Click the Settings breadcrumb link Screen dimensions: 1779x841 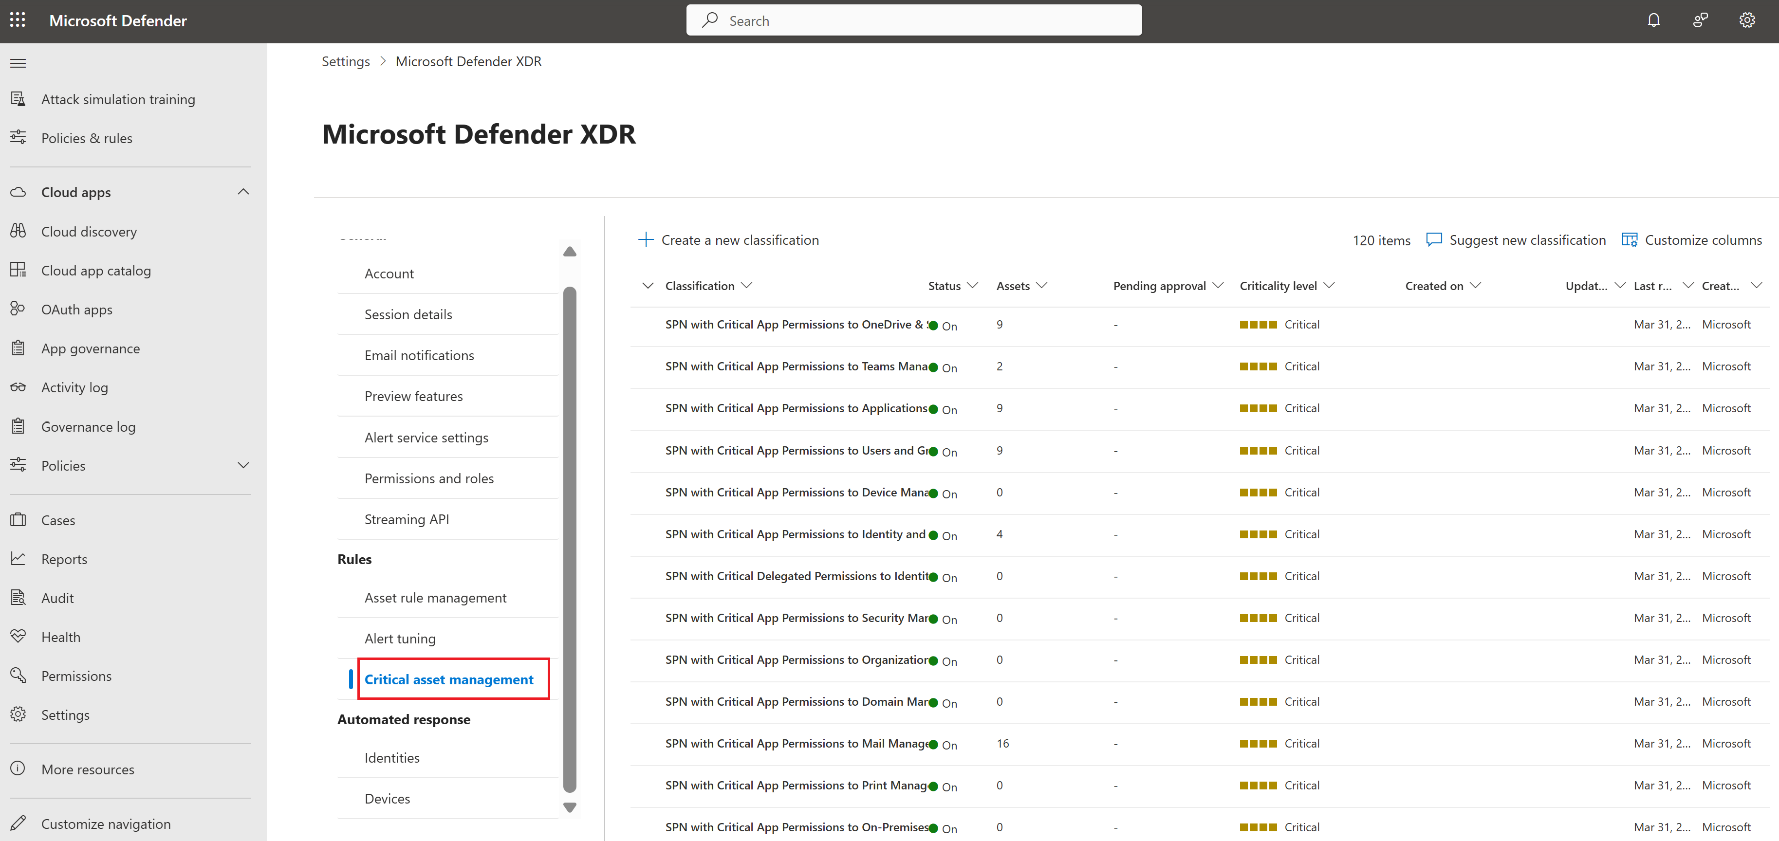click(345, 61)
